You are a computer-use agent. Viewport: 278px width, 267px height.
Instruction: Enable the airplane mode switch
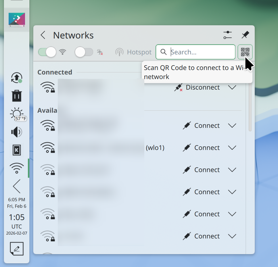coord(84,52)
